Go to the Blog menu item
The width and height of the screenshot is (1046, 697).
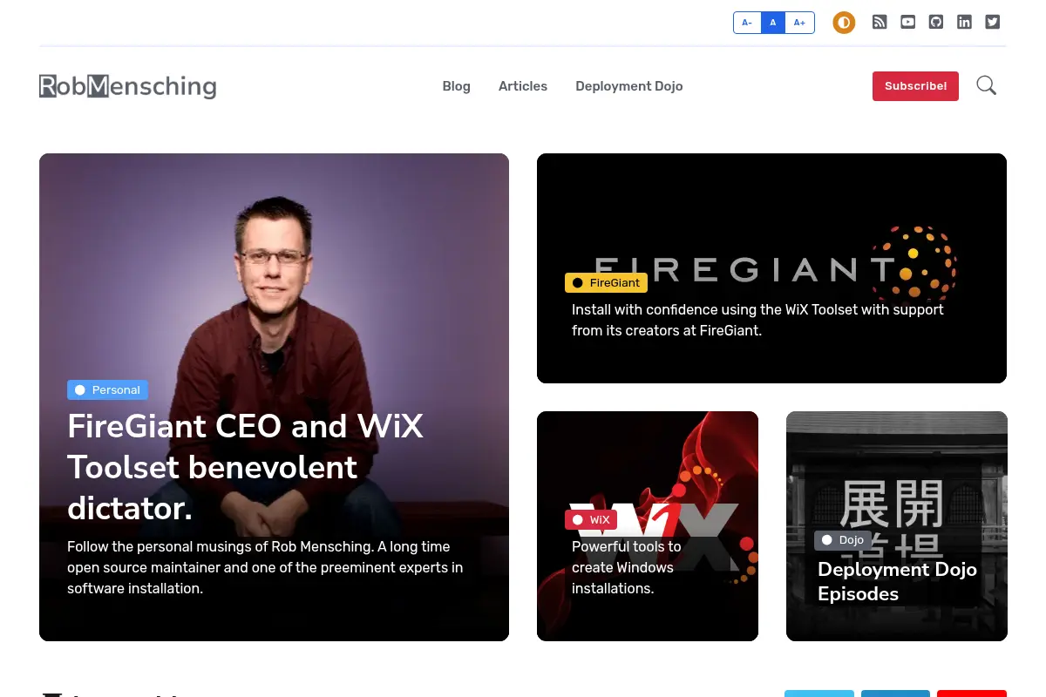pyautogui.click(x=456, y=86)
